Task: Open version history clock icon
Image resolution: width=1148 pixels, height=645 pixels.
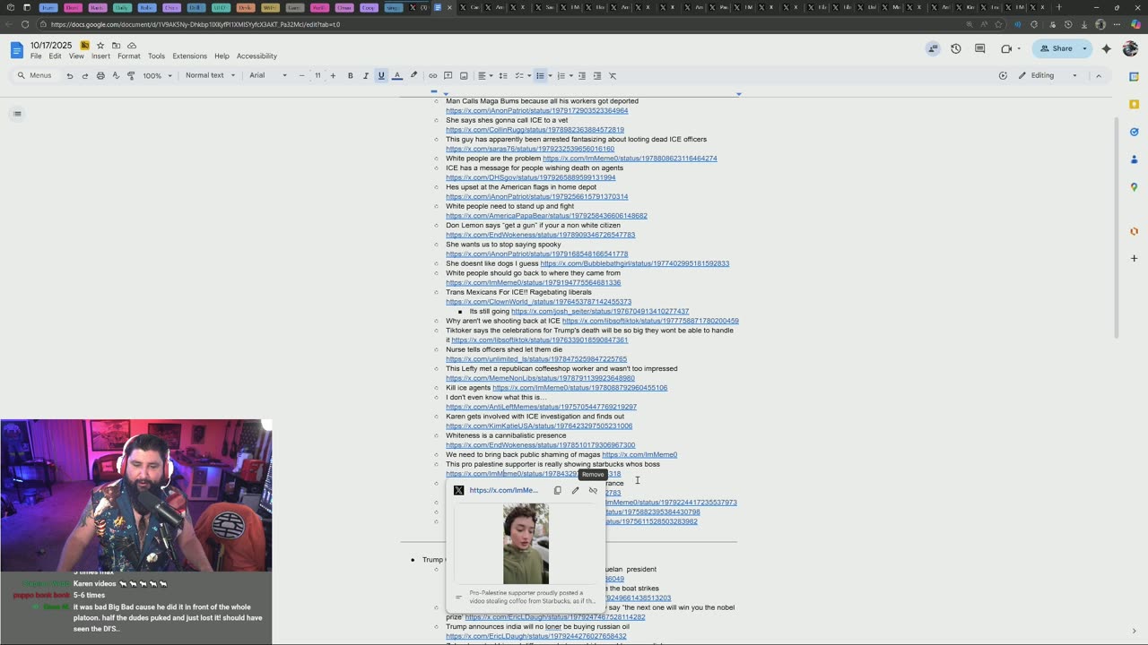Action: (956, 48)
